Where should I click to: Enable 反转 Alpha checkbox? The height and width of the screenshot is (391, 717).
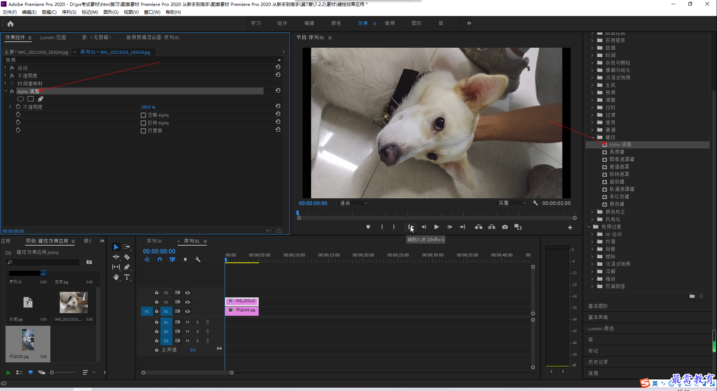coord(143,123)
